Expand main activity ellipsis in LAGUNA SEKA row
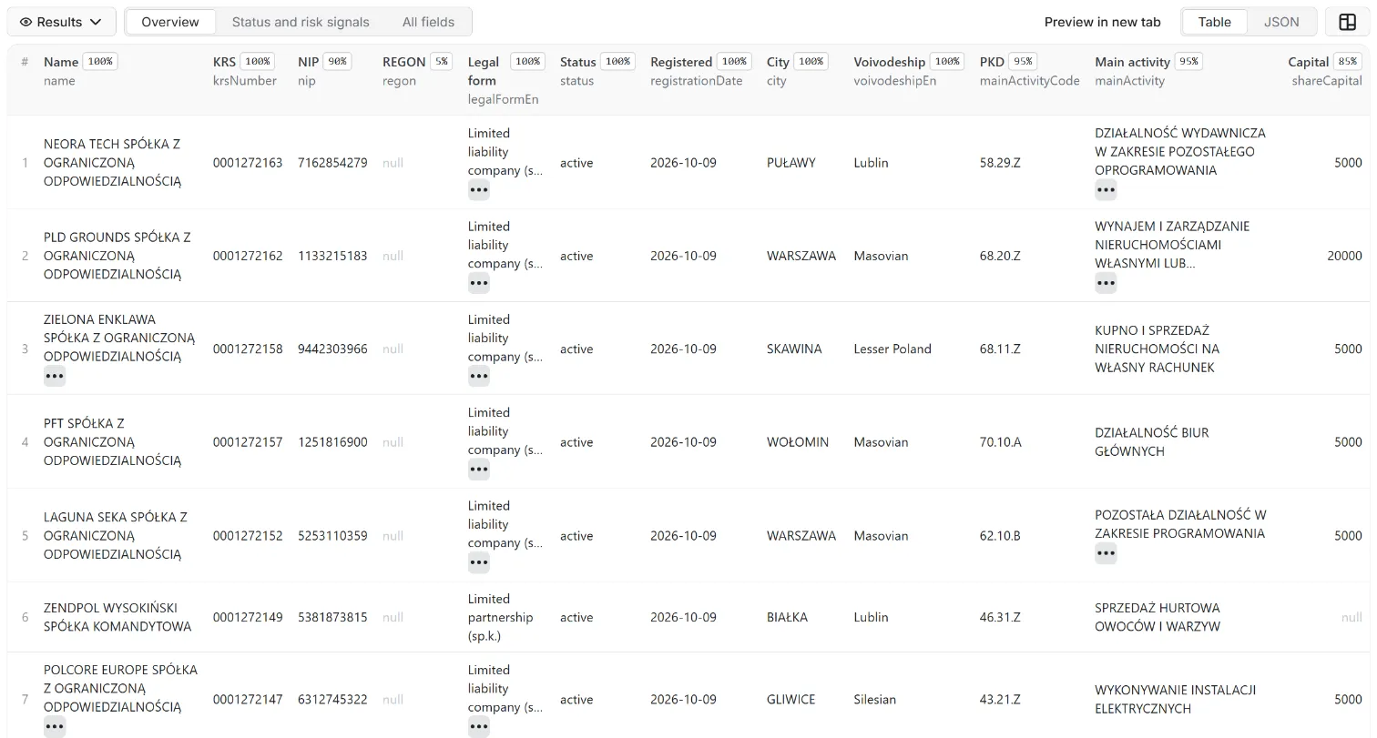 1106,552
